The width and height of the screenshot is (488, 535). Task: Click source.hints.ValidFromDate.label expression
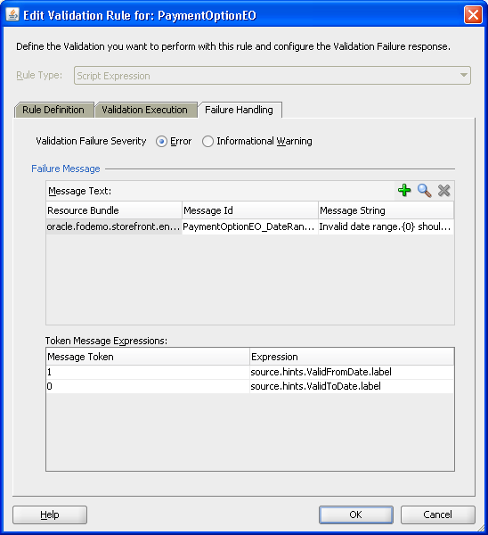coord(352,372)
